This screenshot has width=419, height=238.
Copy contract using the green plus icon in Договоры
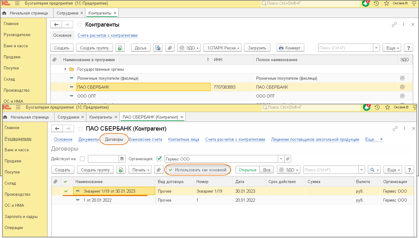121,170
